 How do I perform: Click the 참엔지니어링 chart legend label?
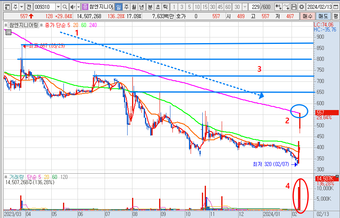click(23, 25)
